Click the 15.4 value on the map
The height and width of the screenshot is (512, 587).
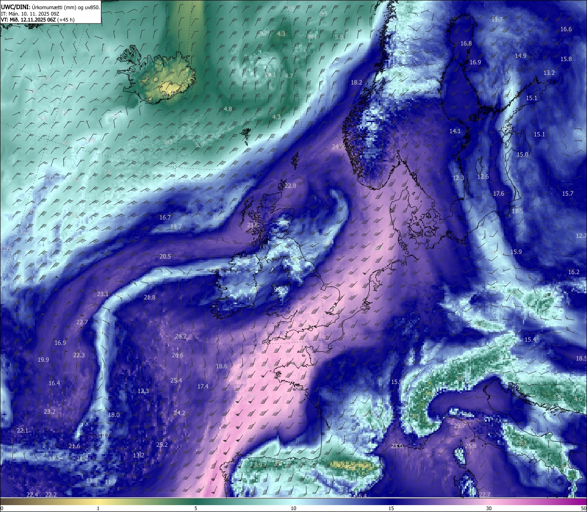pyautogui.click(x=530, y=339)
